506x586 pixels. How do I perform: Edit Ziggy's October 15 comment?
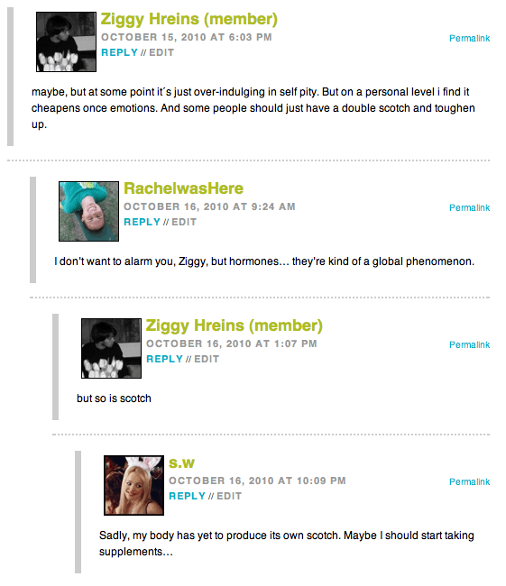[x=161, y=52]
